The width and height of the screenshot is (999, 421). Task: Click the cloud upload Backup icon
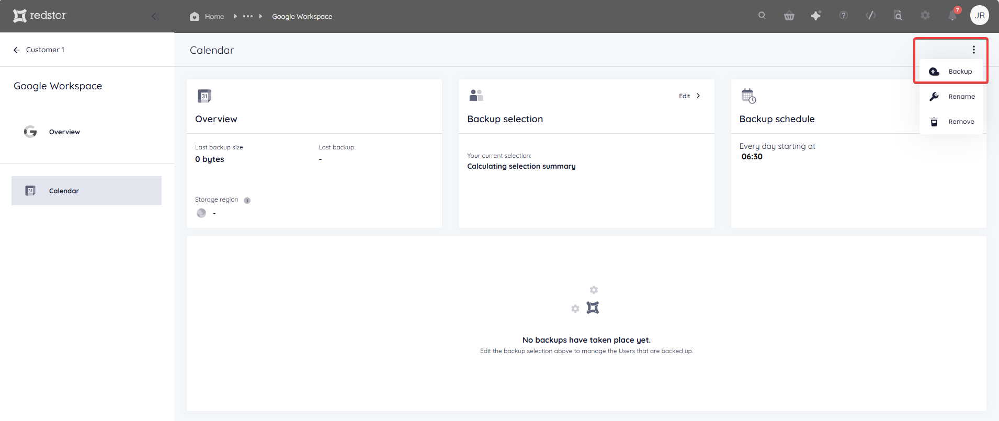[x=934, y=72]
